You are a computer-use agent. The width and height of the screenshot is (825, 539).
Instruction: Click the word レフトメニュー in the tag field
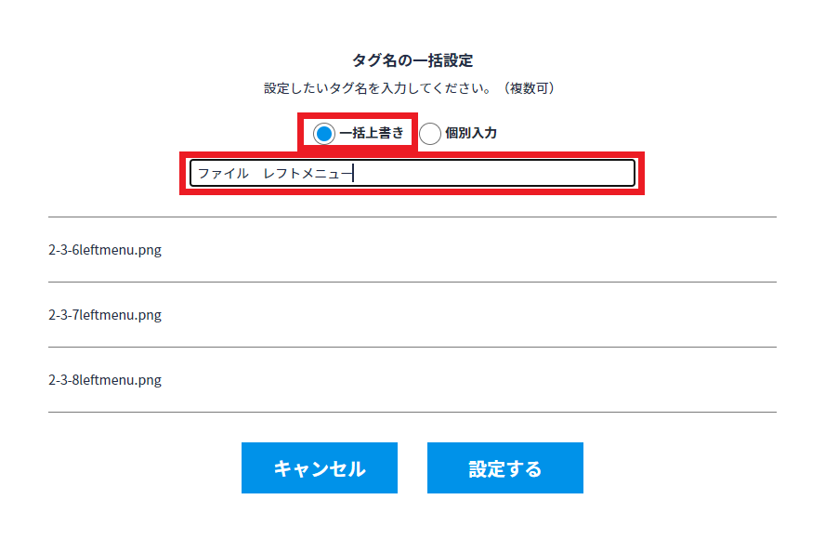tap(307, 173)
